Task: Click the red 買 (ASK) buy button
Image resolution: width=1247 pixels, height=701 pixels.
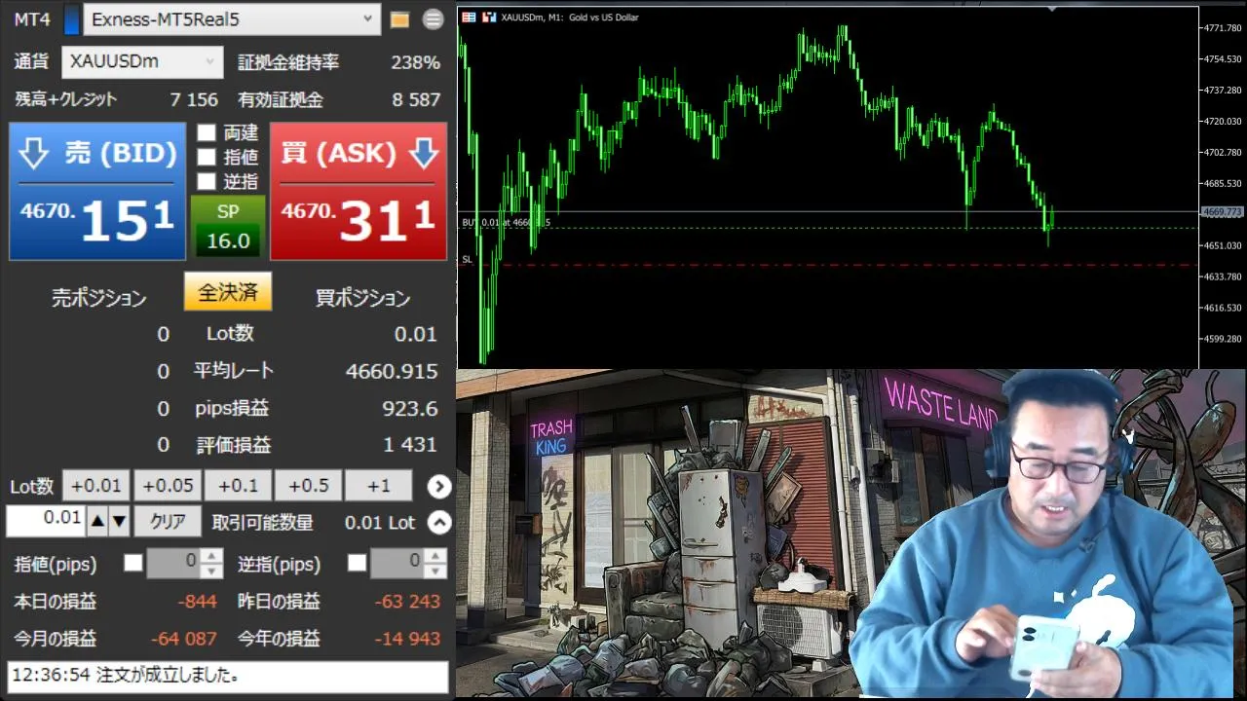Action: pyautogui.click(x=359, y=191)
